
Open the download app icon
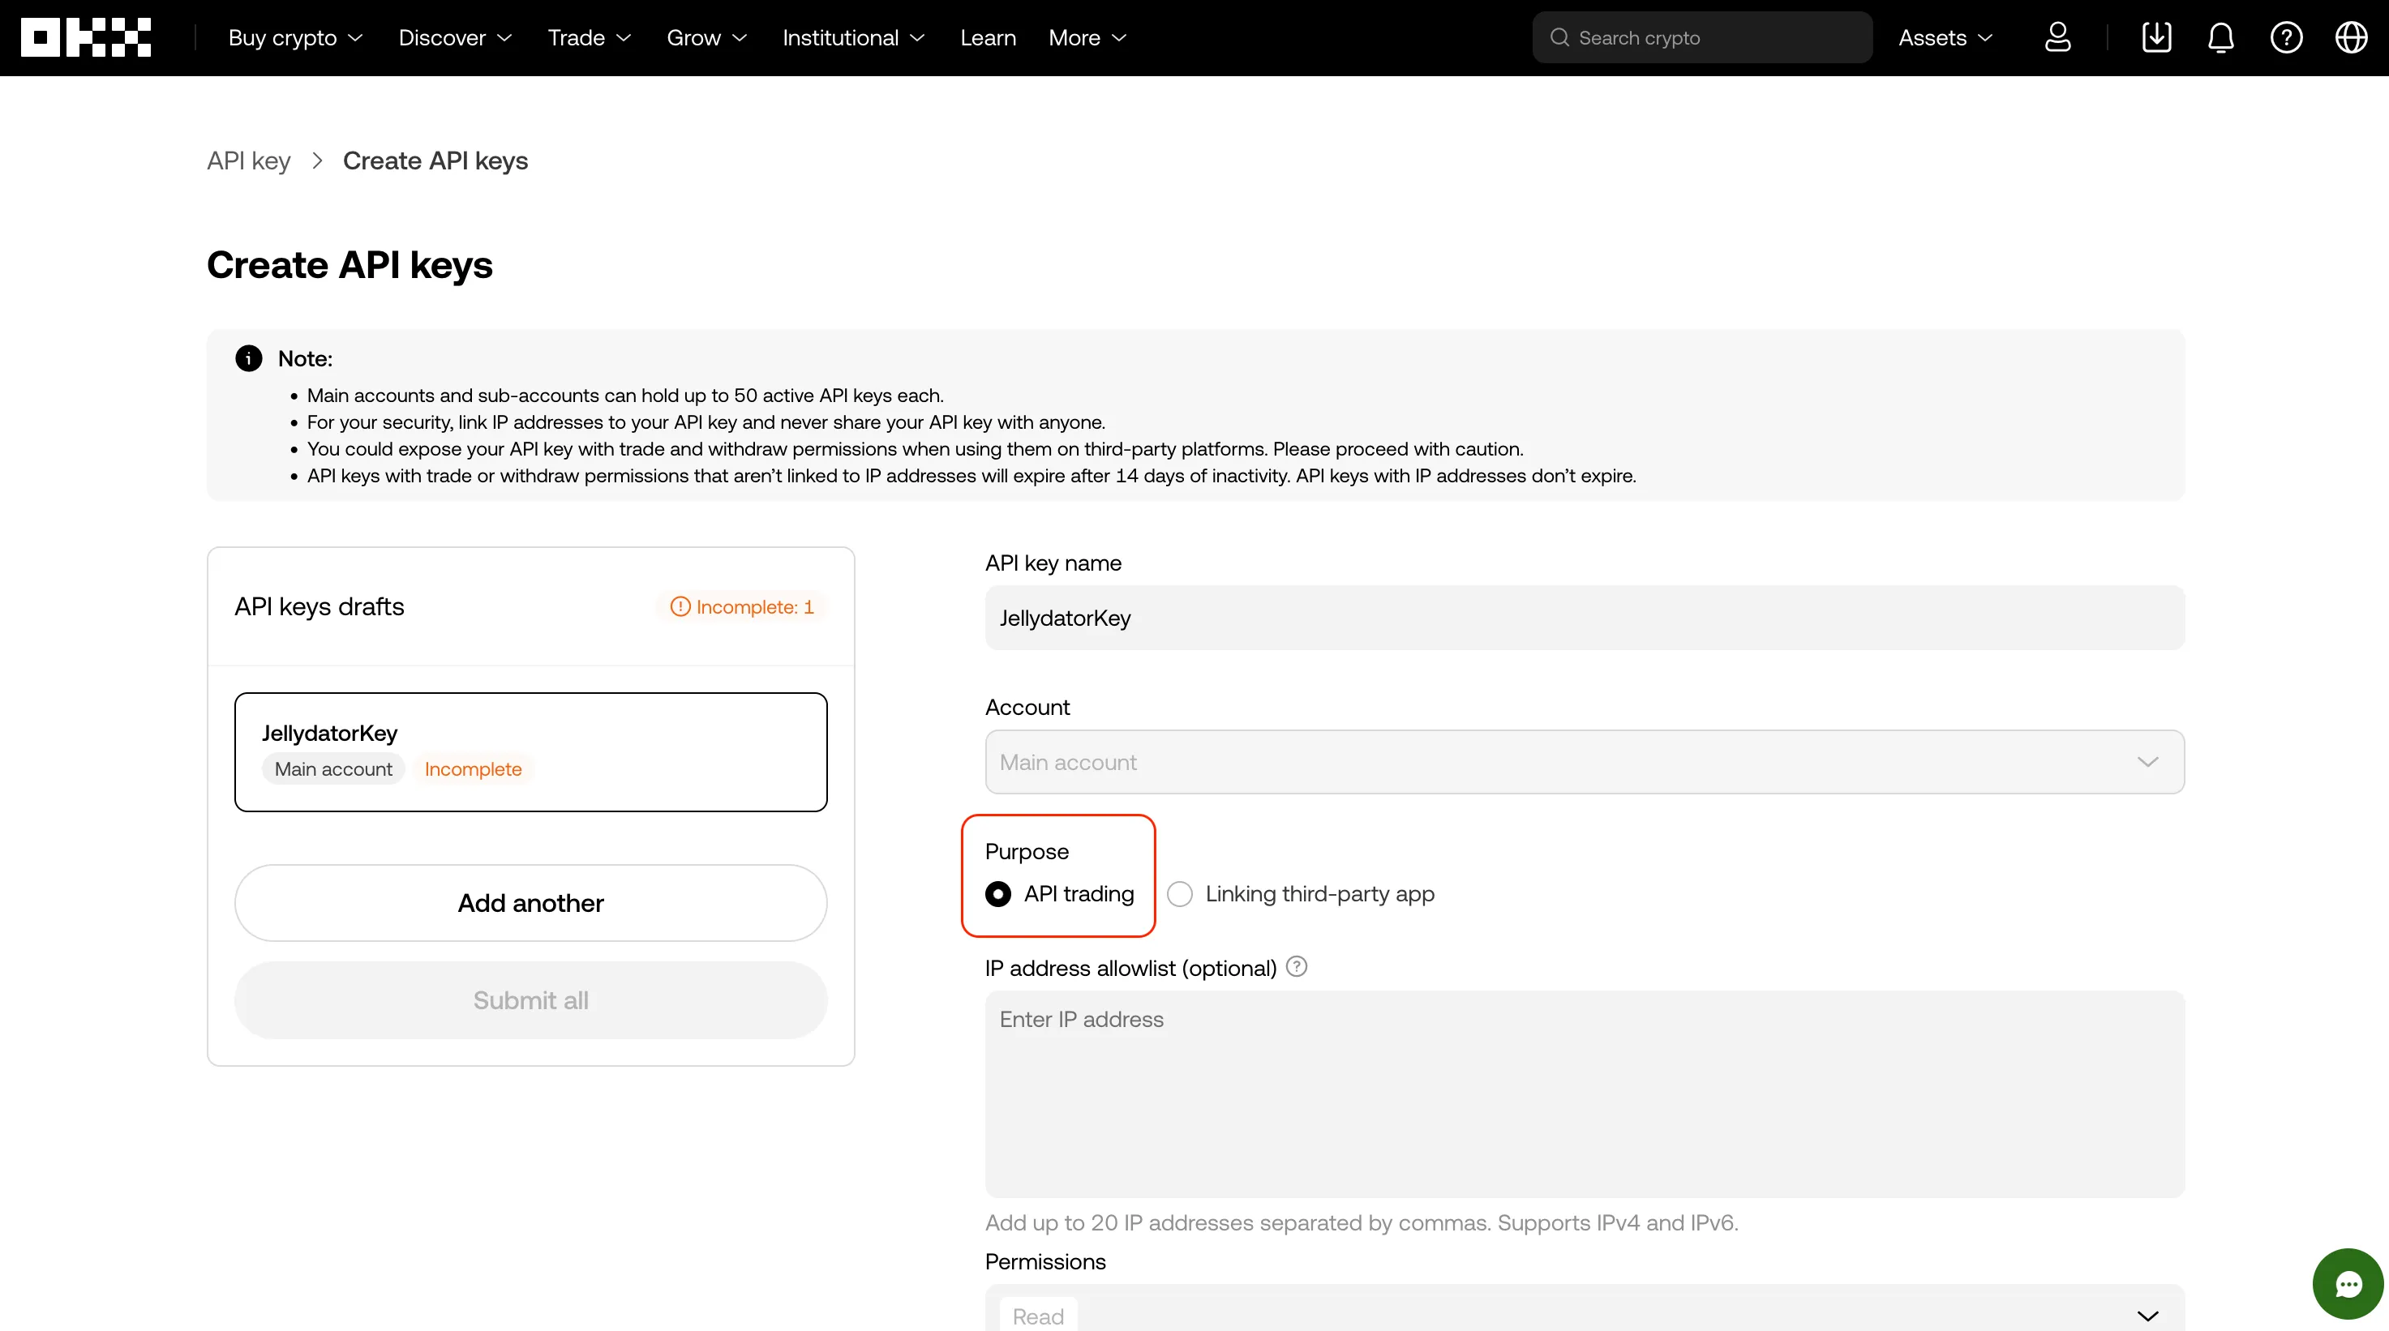point(2156,37)
